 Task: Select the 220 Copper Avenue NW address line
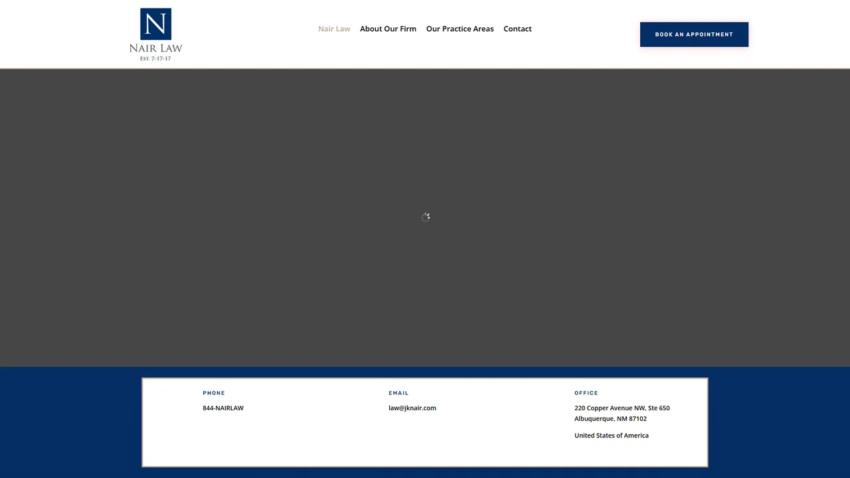click(622, 408)
